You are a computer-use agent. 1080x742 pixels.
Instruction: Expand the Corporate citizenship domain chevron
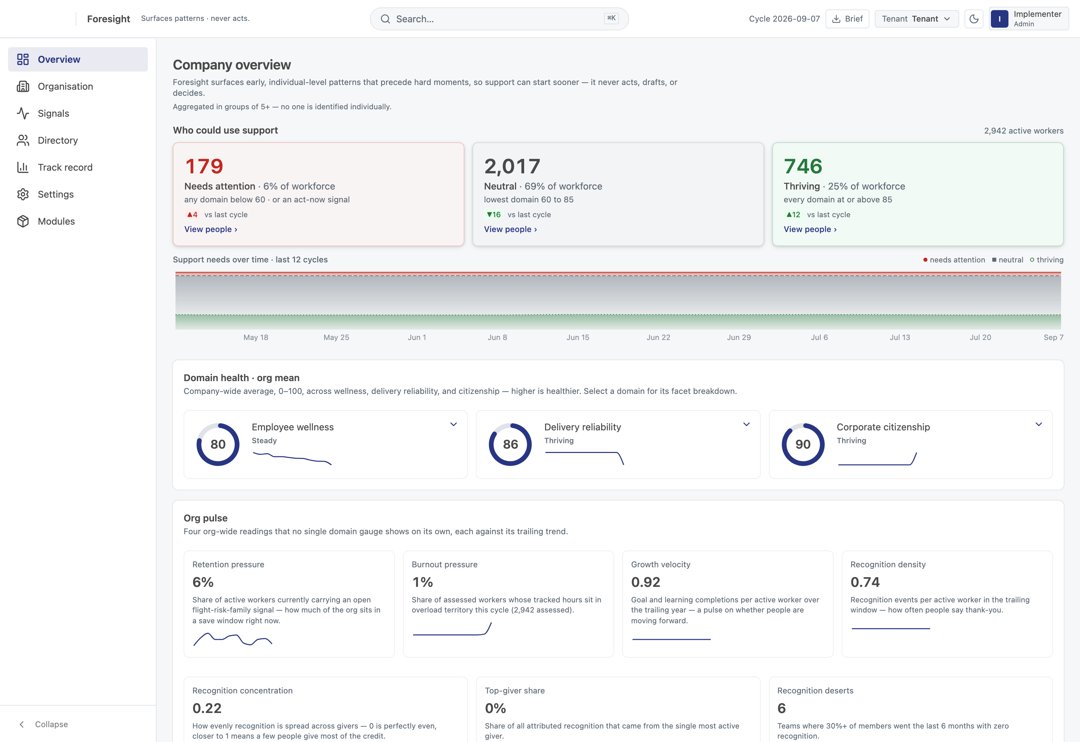(1038, 424)
